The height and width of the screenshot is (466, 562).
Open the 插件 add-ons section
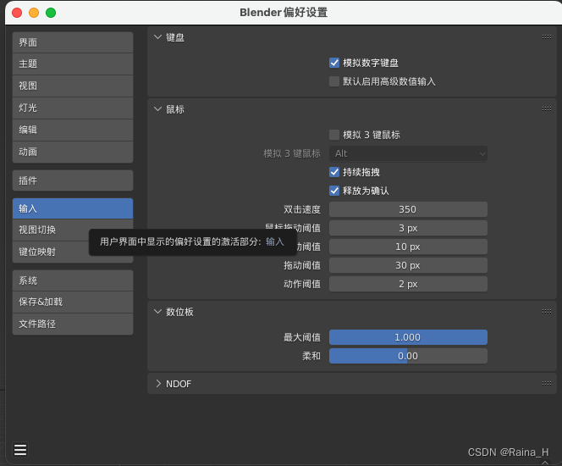[x=73, y=180]
